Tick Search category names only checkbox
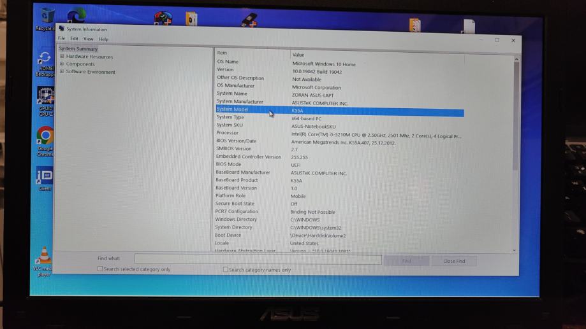Viewport: 586px width, 329px height. 225,269
